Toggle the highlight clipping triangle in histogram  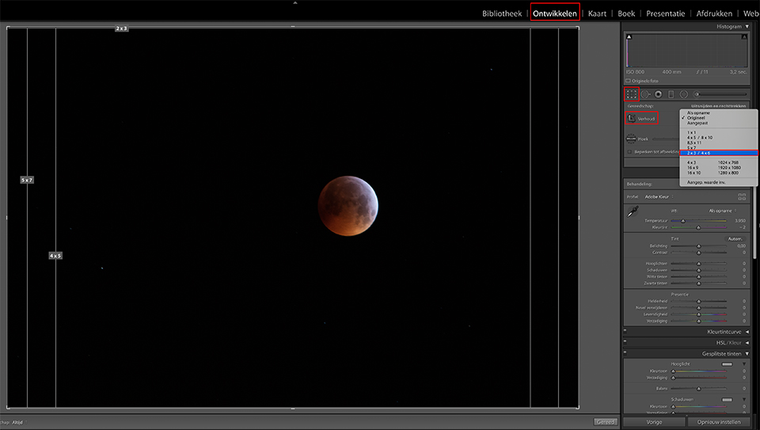pos(744,37)
